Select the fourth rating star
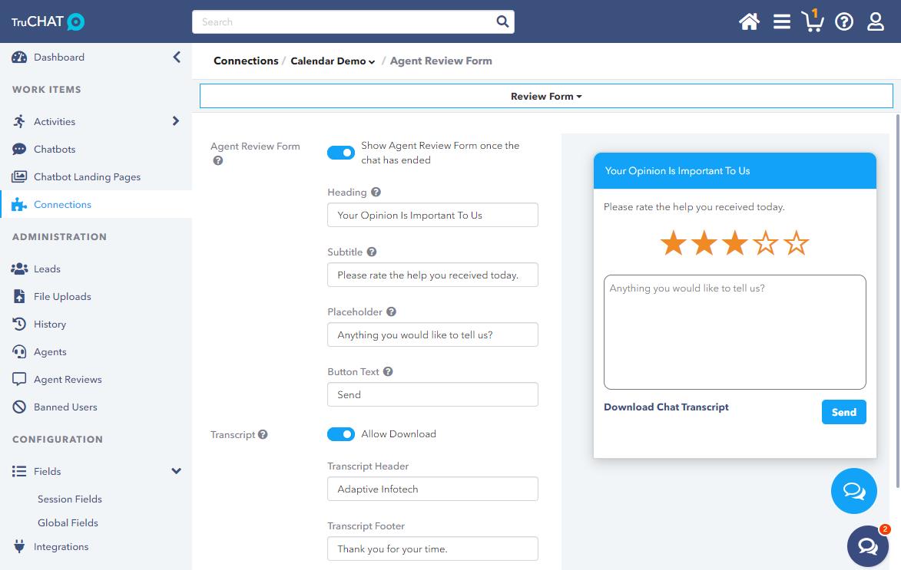This screenshot has width=901, height=570. (x=765, y=243)
